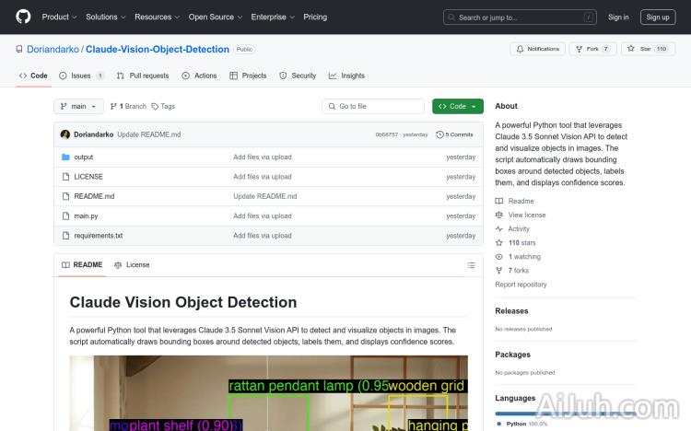Screen dimensions: 691x431
Task: Open the Doriandarko owner profile link
Action: click(x=53, y=49)
